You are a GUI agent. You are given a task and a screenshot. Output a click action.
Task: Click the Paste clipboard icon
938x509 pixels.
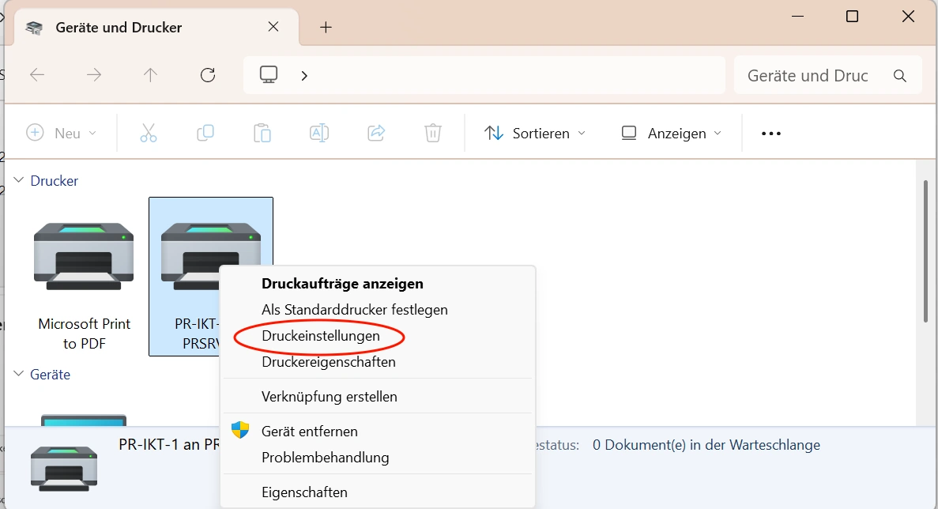(262, 133)
